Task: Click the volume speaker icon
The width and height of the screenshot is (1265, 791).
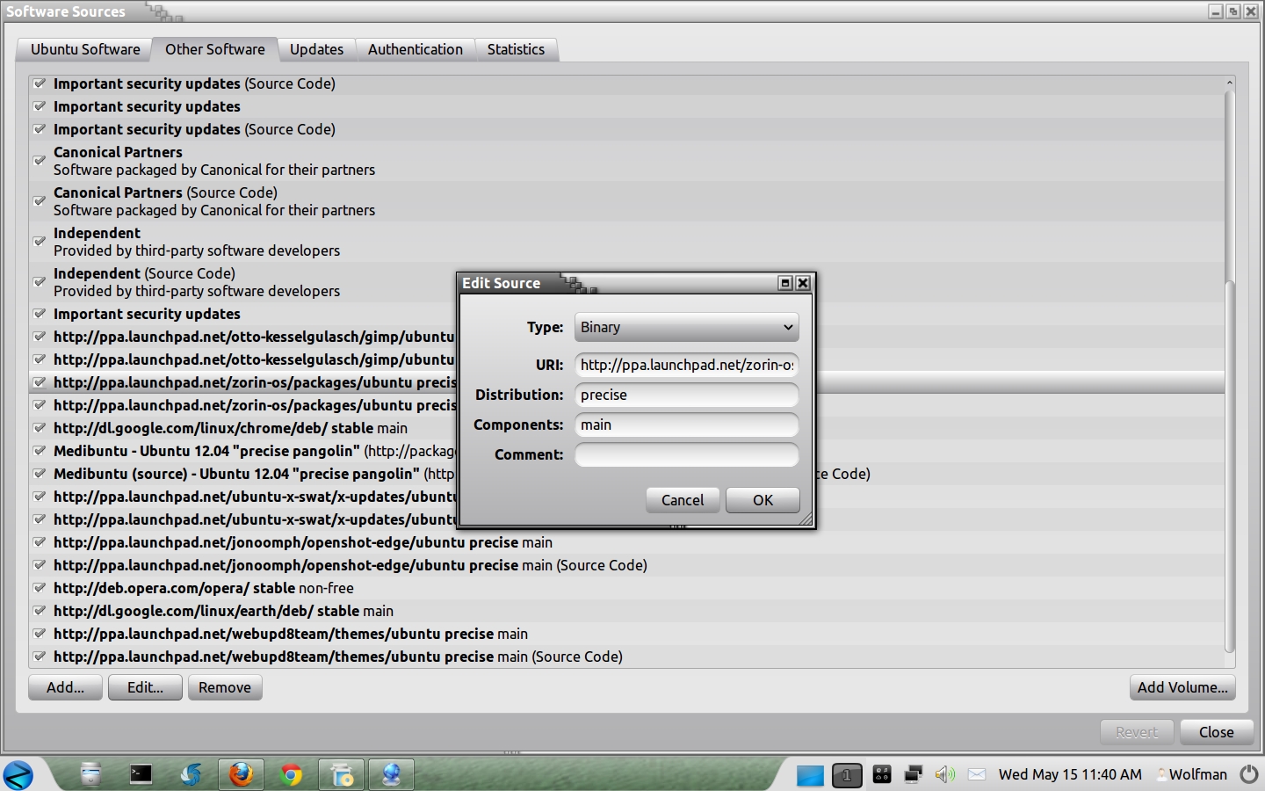Action: (944, 774)
